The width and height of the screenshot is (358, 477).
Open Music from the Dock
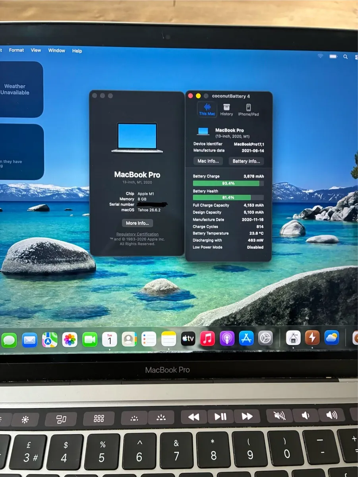207,339
